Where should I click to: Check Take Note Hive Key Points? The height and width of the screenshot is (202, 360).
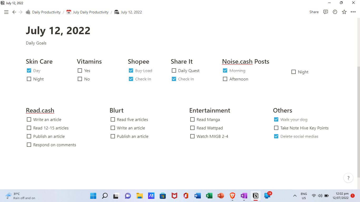276,128
